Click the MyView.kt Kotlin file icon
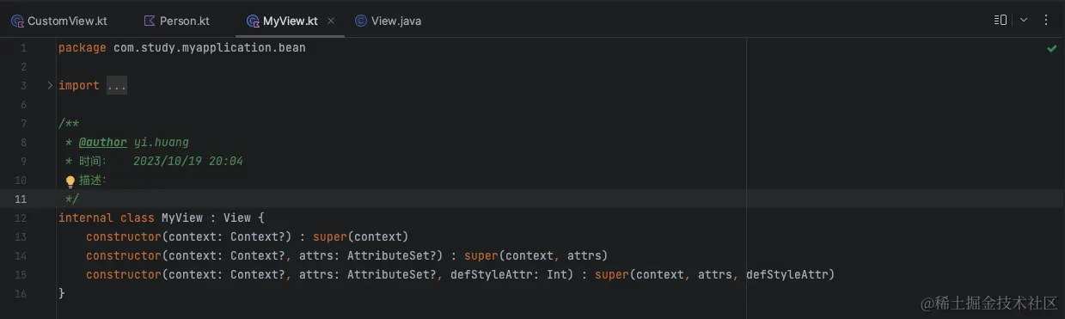The image size is (1065, 319). tap(252, 21)
